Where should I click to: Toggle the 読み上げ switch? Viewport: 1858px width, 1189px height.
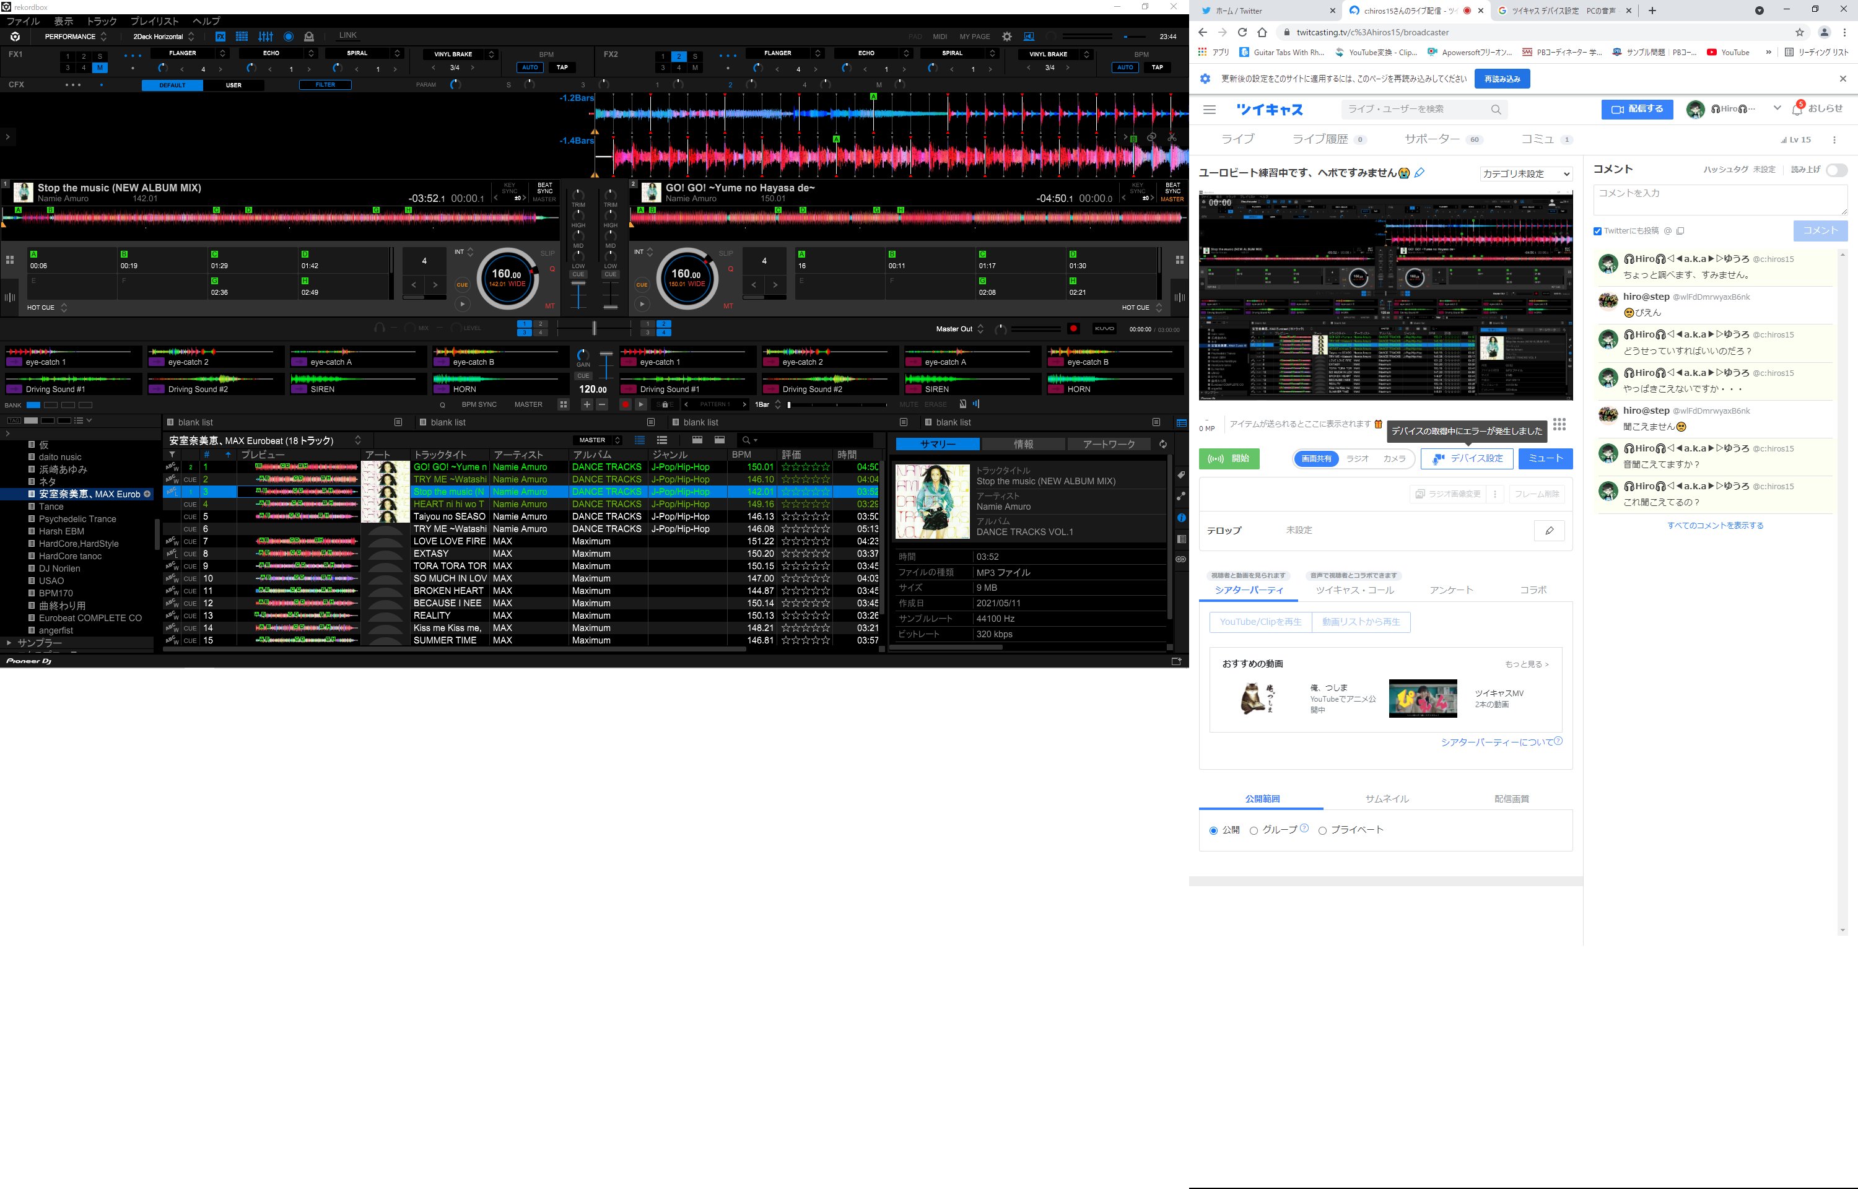(x=1836, y=170)
